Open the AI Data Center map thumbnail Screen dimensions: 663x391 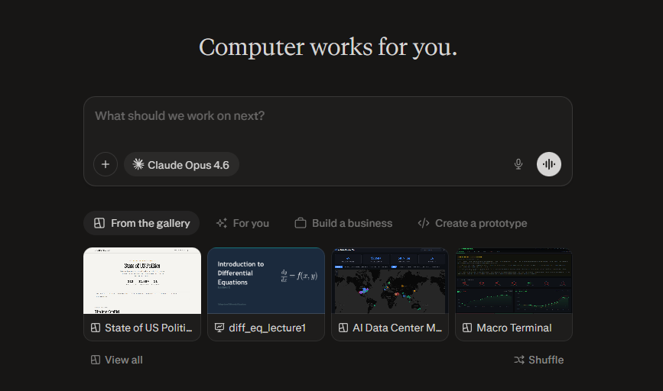(390, 280)
